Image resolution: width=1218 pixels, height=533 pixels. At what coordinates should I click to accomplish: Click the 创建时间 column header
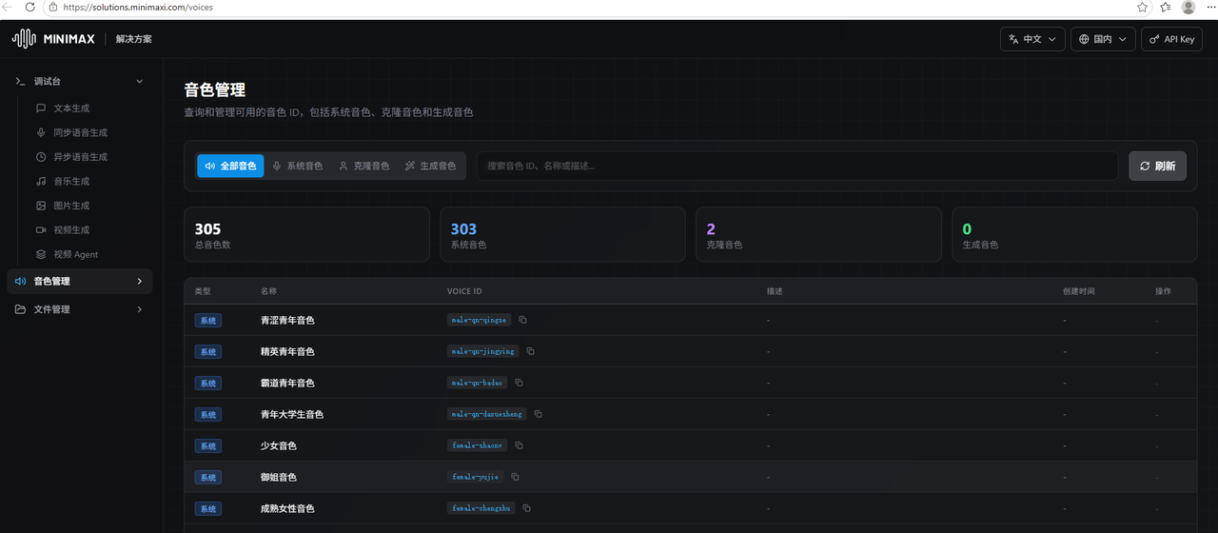[1079, 291]
